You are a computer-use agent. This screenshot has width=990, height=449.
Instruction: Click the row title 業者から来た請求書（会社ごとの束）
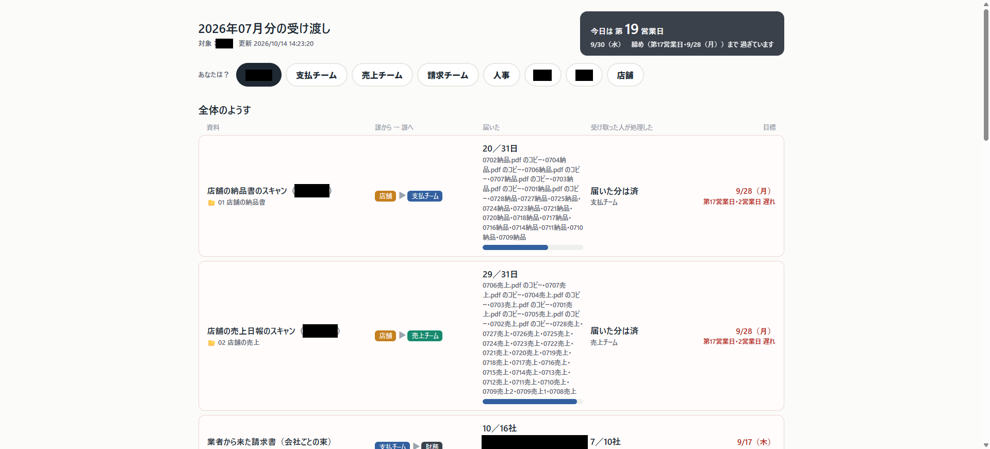pos(269,442)
